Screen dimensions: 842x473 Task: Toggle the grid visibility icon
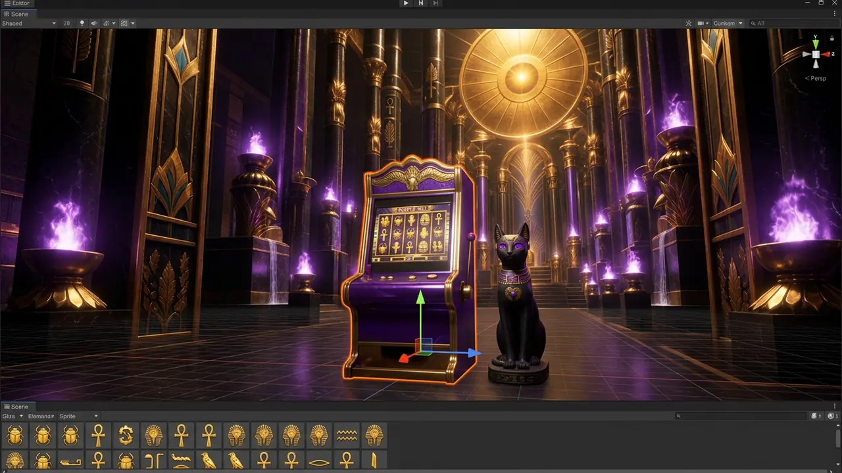point(124,23)
